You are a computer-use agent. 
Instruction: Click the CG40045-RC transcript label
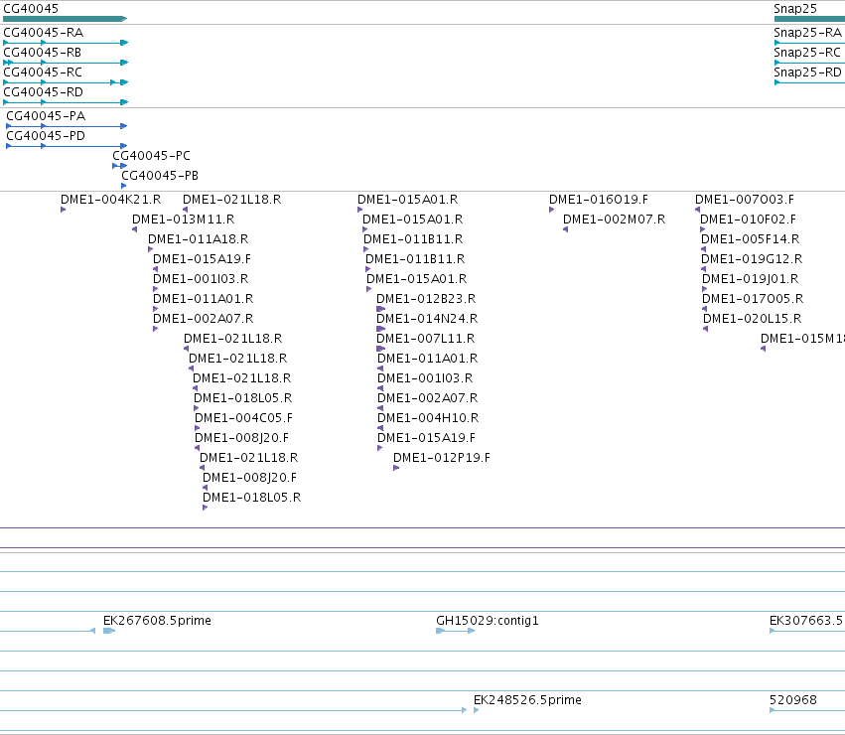[x=43, y=73]
